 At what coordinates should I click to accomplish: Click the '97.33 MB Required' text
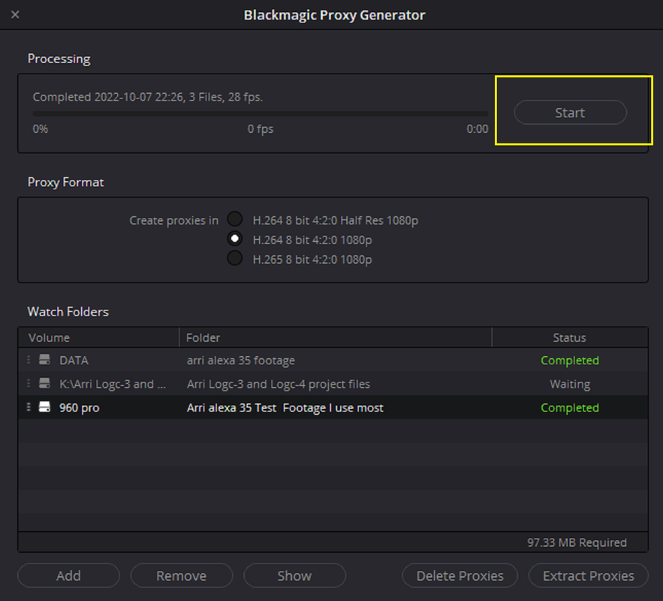577,542
